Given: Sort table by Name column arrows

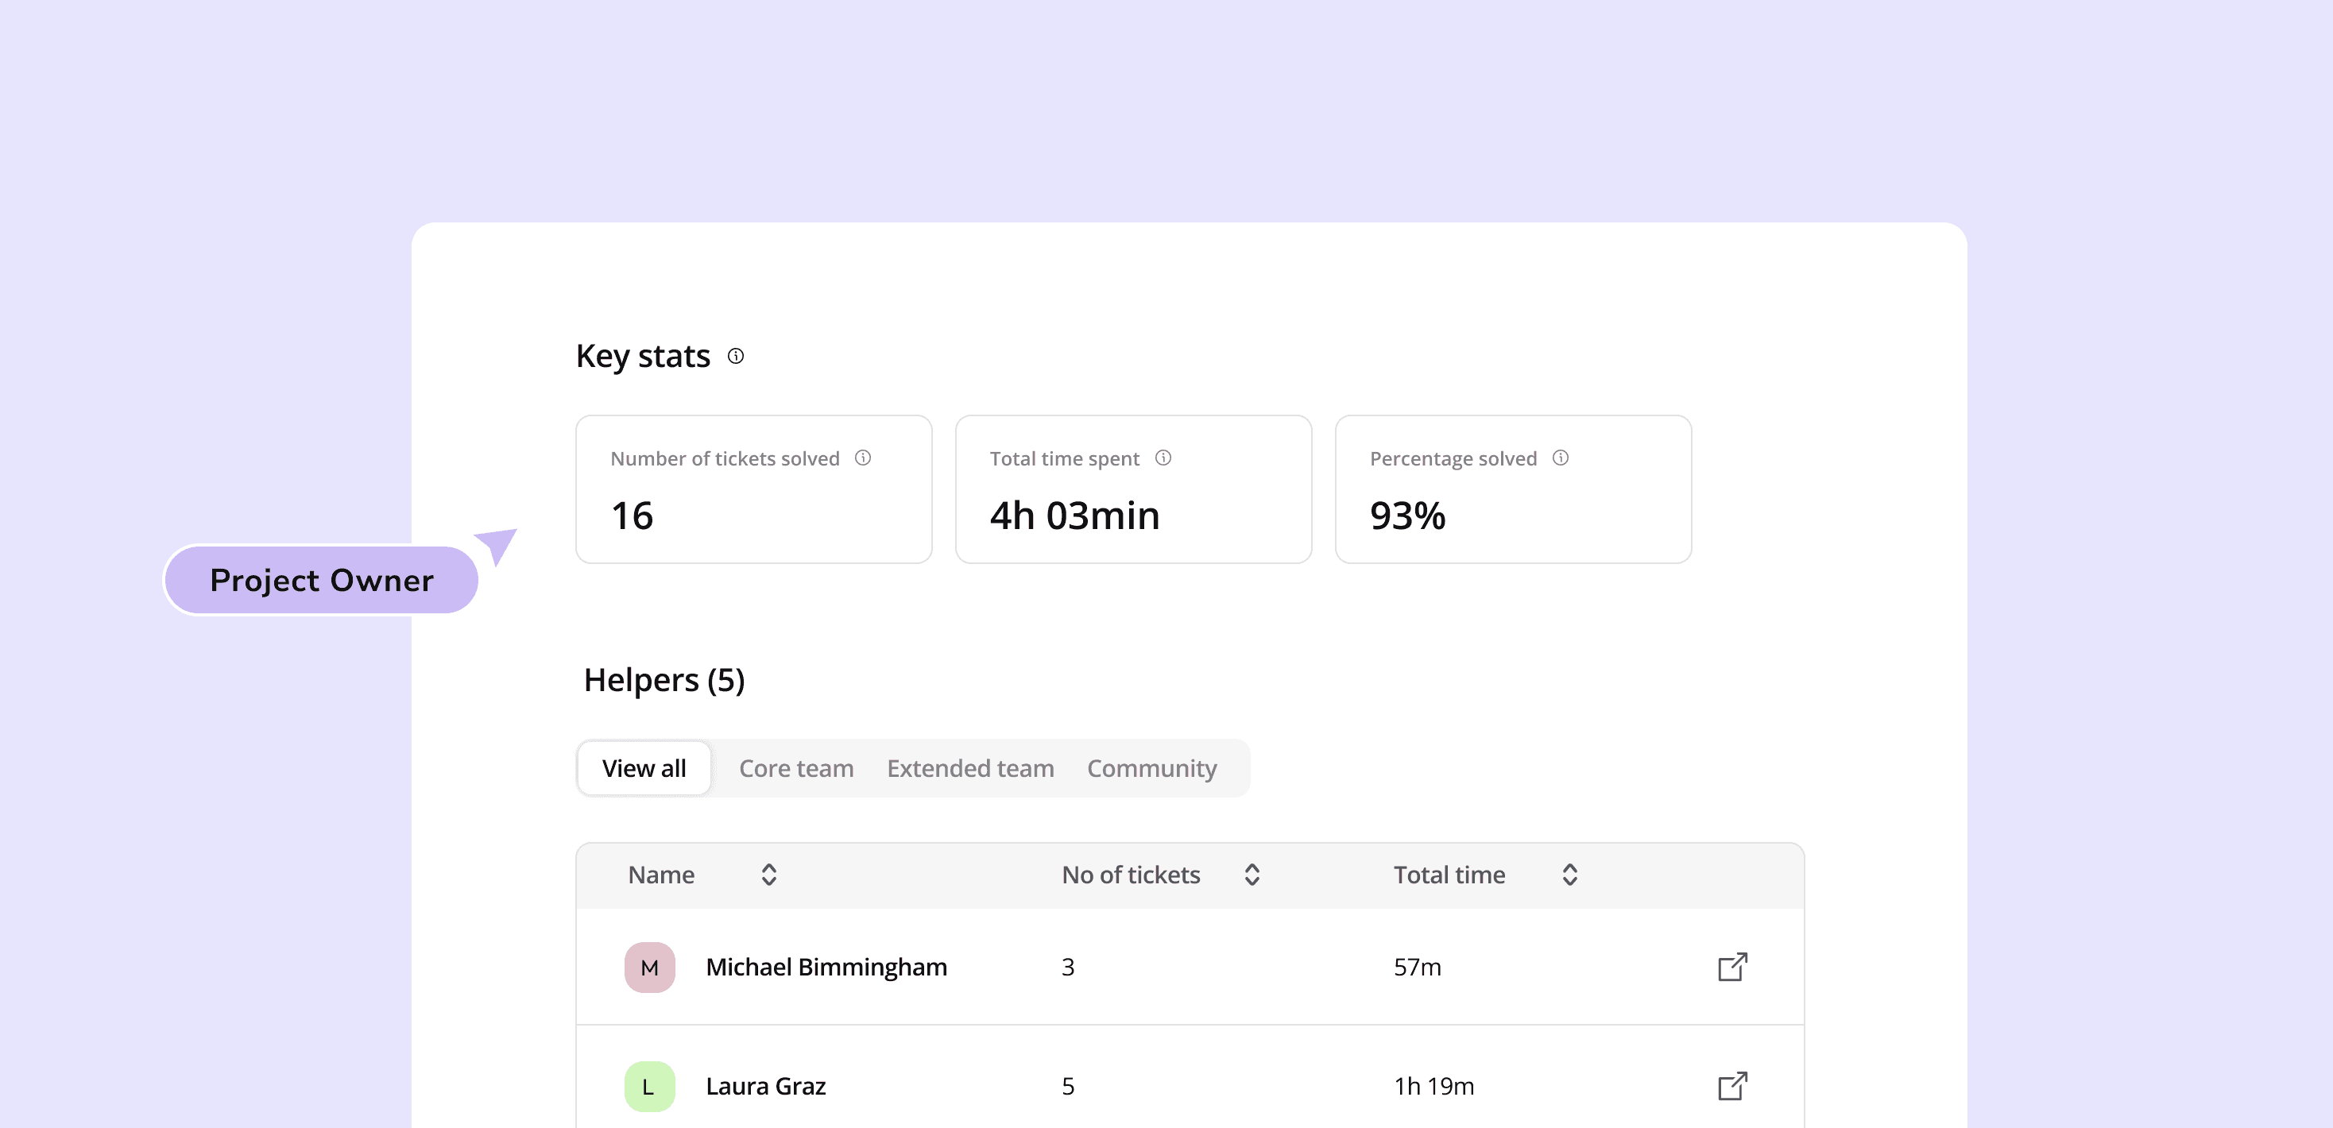Looking at the screenshot, I should (769, 875).
